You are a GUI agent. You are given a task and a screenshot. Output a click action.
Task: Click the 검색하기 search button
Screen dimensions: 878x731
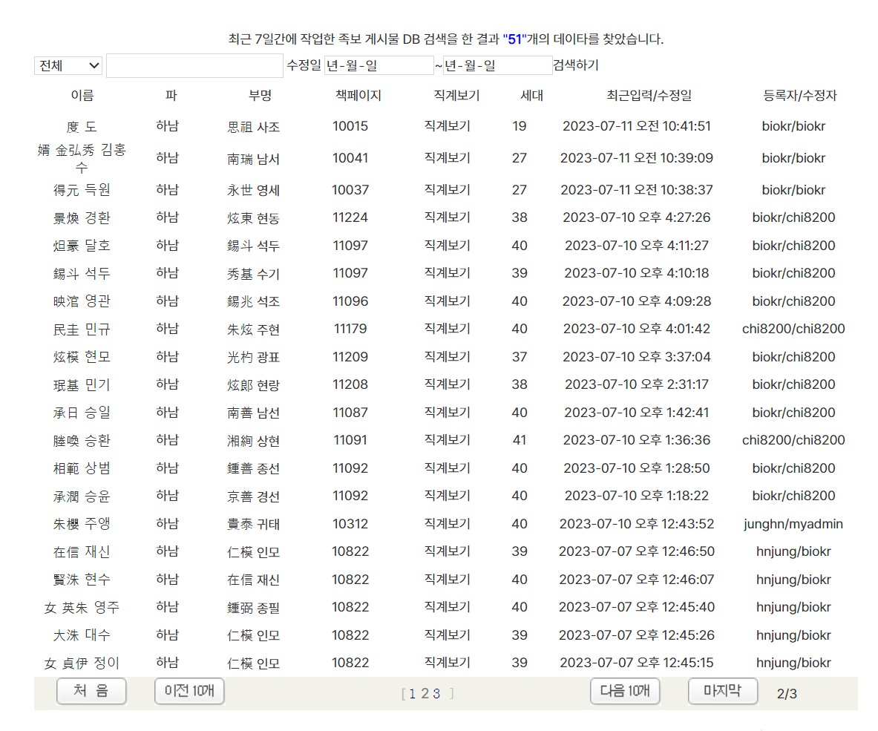click(576, 65)
